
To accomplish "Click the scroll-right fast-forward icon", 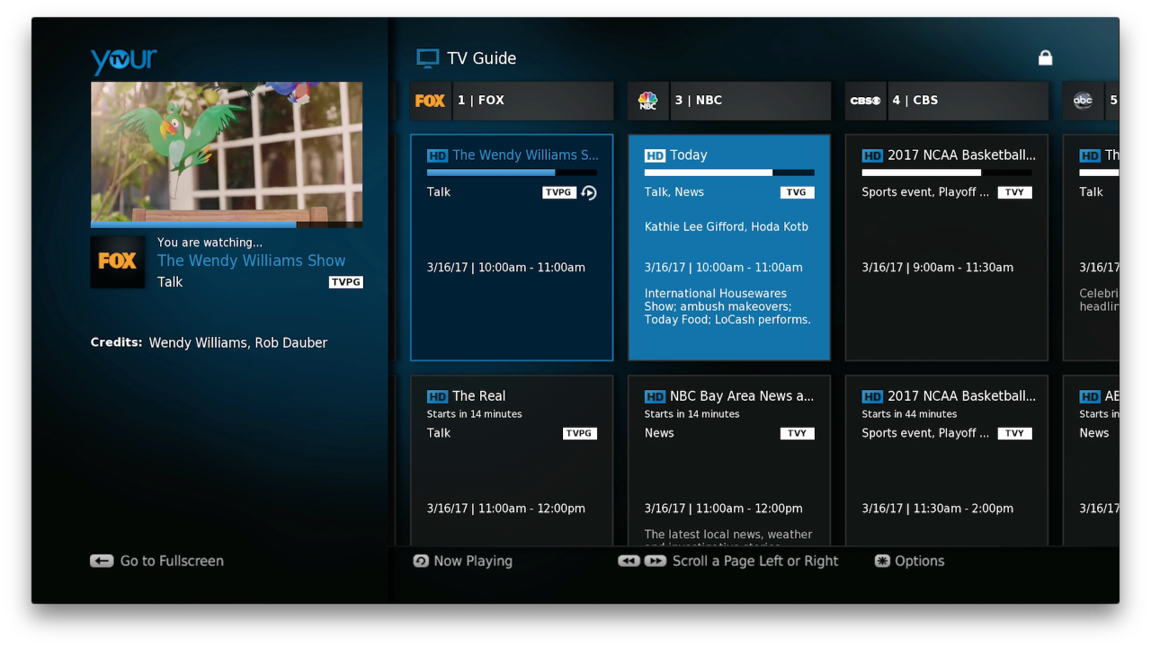I will click(656, 560).
